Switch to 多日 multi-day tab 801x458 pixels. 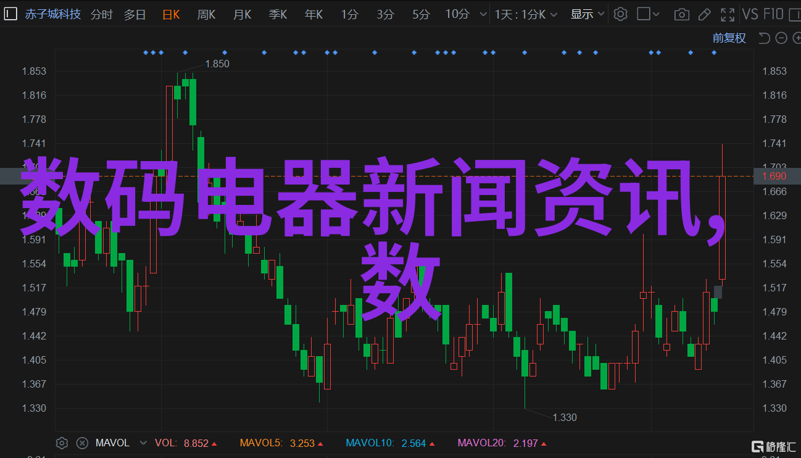[x=135, y=14]
